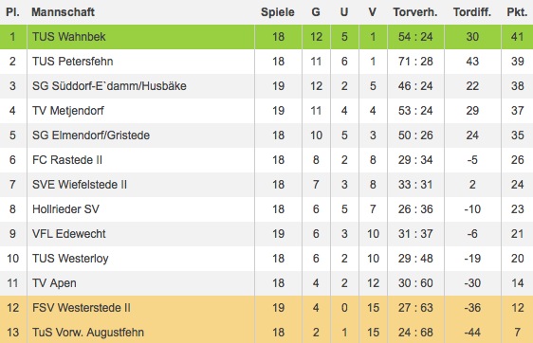The height and width of the screenshot is (343, 533).
Task: Click on Hollrieder SV
Action: click(x=65, y=209)
